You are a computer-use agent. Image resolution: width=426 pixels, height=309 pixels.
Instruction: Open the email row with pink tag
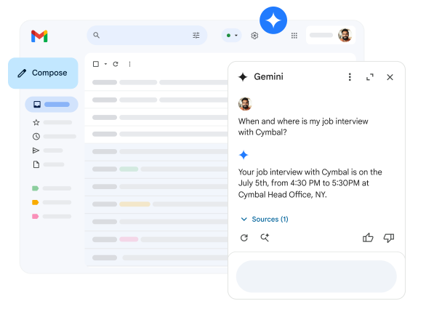pyautogui.click(x=156, y=239)
